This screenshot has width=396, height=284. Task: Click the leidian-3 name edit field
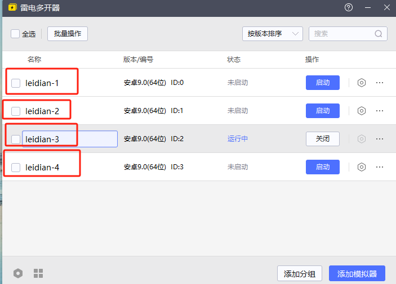point(70,139)
